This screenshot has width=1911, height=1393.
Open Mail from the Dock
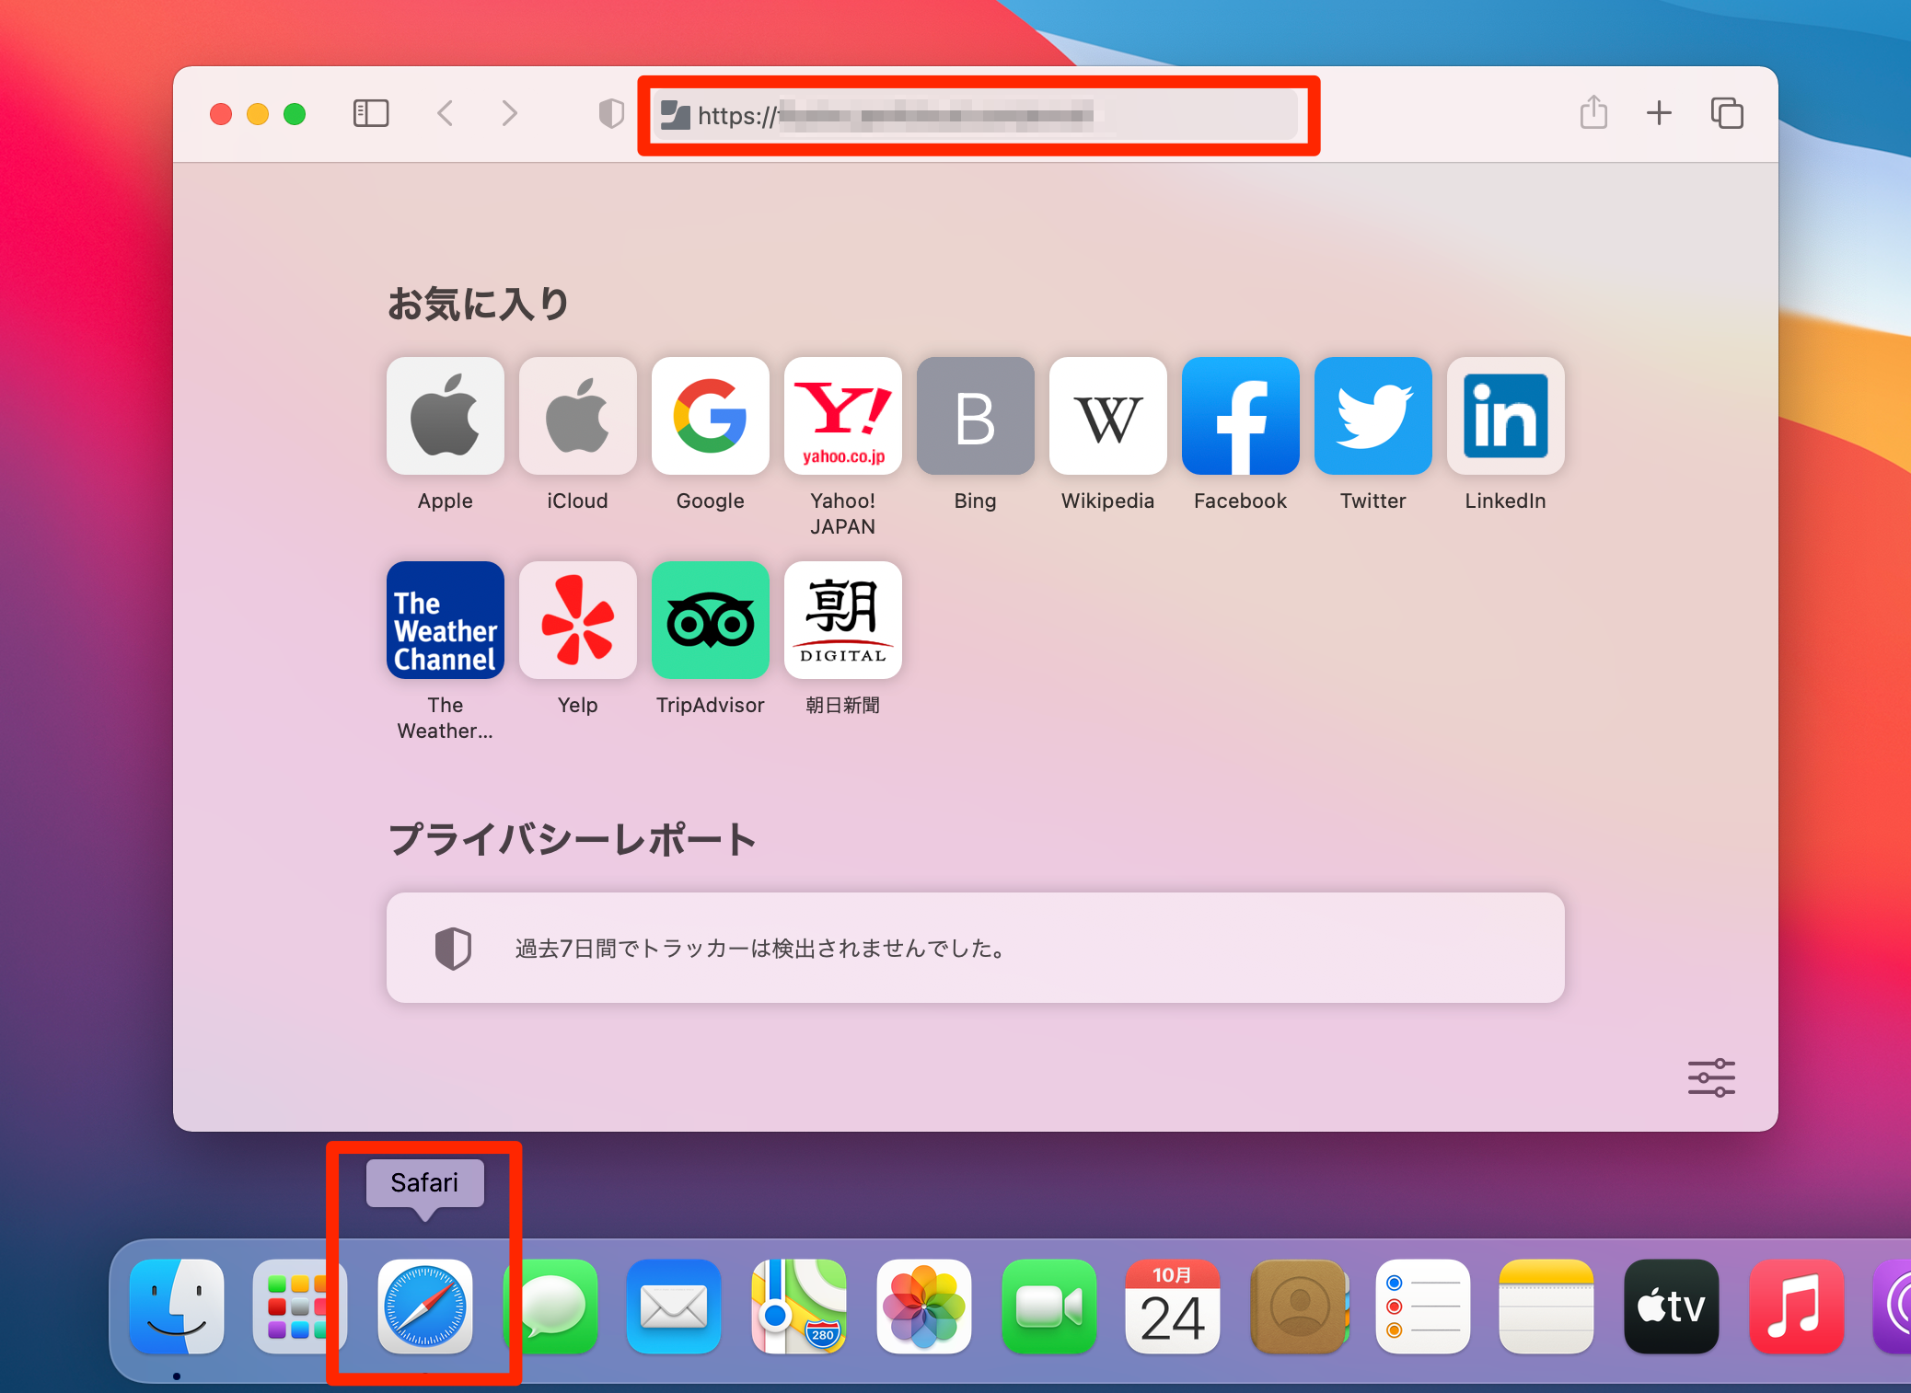point(674,1307)
